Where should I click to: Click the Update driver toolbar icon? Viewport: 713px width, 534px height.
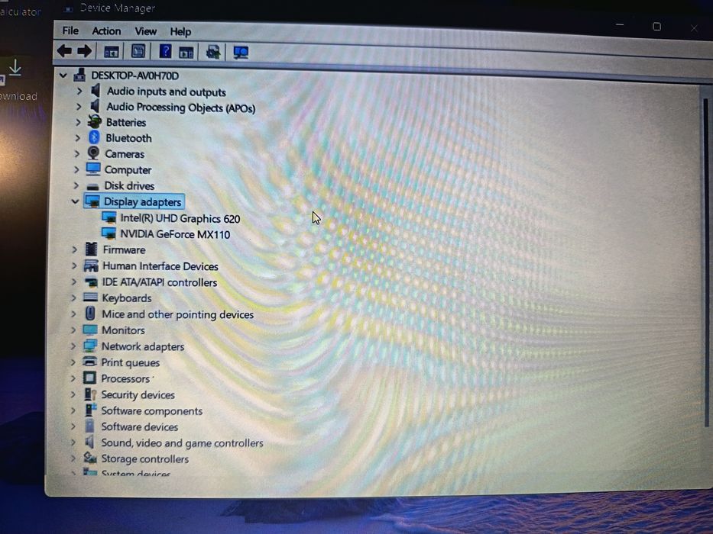[213, 52]
